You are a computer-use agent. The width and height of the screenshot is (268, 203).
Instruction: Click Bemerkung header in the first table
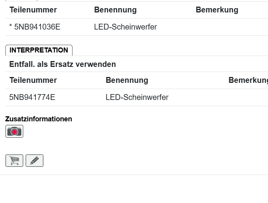217,10
